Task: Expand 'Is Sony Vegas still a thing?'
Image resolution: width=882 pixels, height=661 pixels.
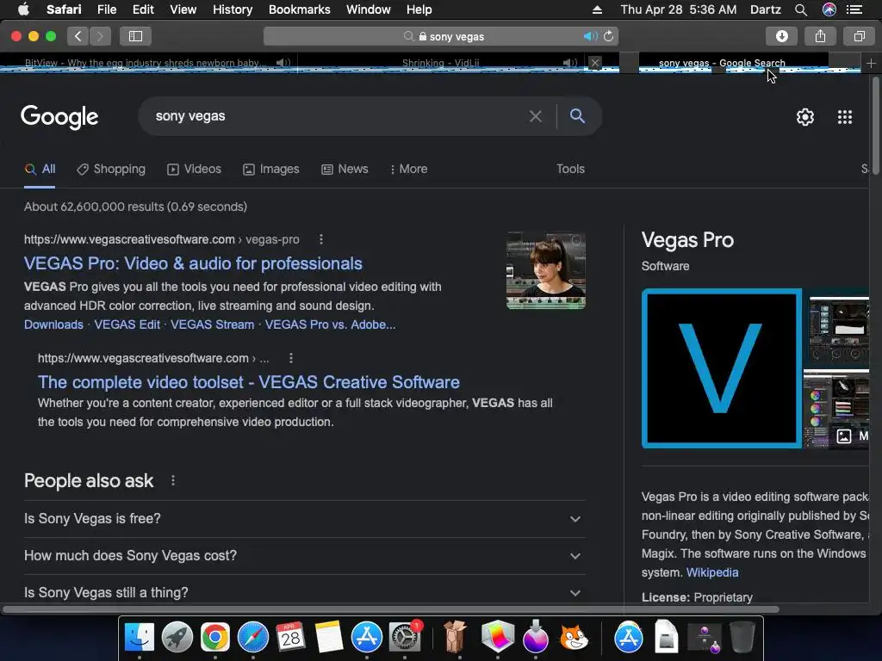Action: (x=304, y=592)
